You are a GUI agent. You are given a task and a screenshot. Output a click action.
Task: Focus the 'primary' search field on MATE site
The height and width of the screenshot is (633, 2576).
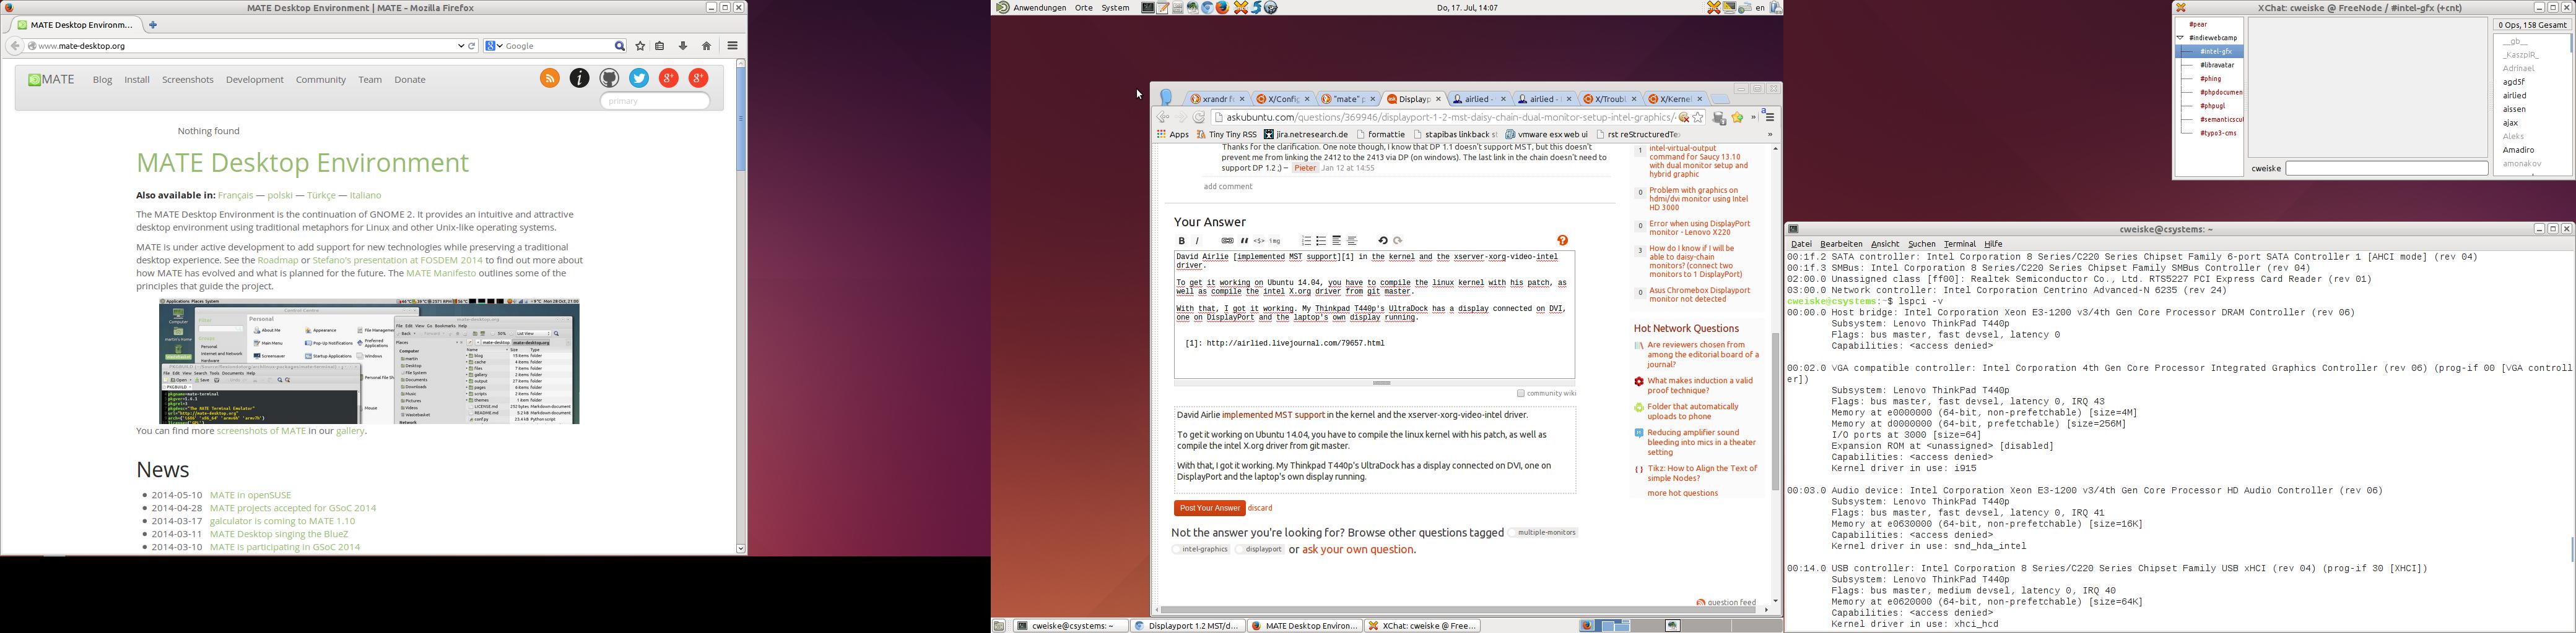point(655,101)
